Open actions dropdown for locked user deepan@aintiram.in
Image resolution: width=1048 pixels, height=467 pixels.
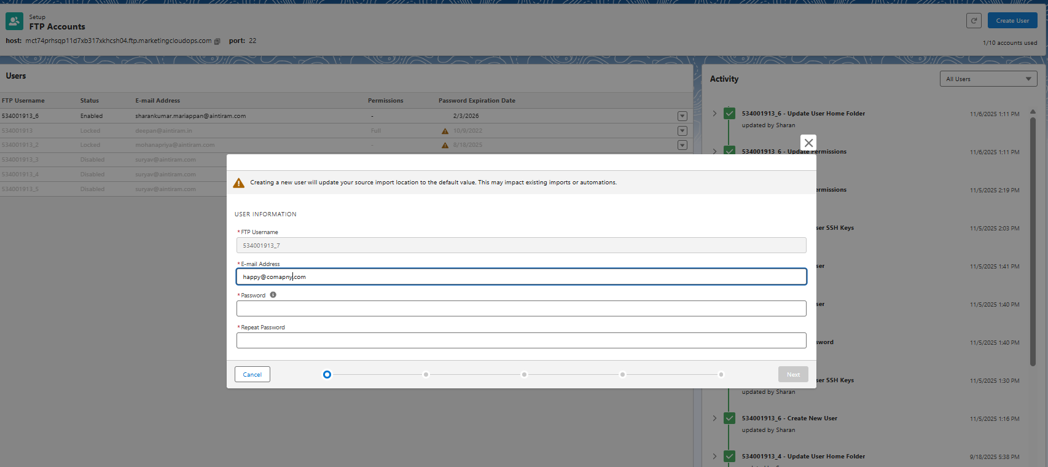(x=682, y=131)
